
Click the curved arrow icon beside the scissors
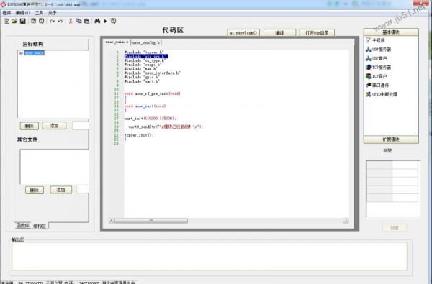click(x=60, y=21)
